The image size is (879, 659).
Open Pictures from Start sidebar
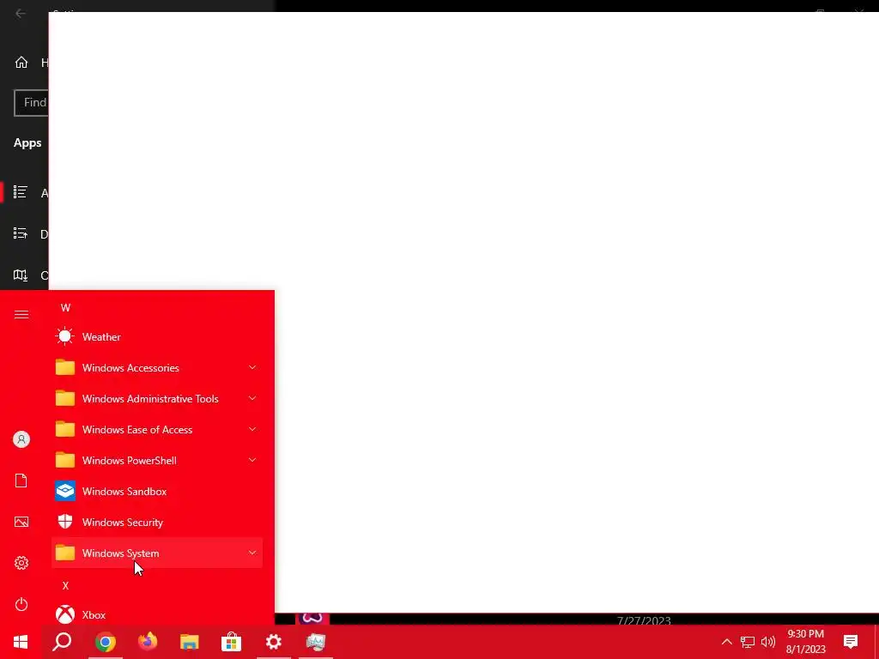pos(21,522)
